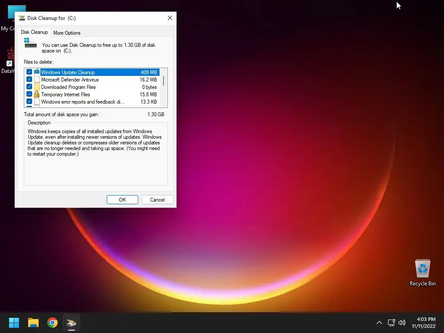Click the Windows Update Cleanup item icon
This screenshot has width=444, height=333.
point(37,72)
